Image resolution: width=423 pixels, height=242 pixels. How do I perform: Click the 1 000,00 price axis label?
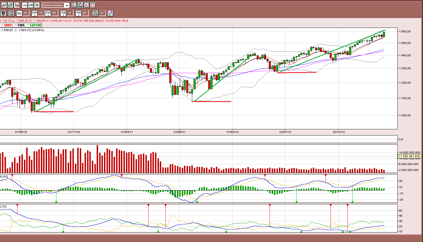(x=405, y=116)
